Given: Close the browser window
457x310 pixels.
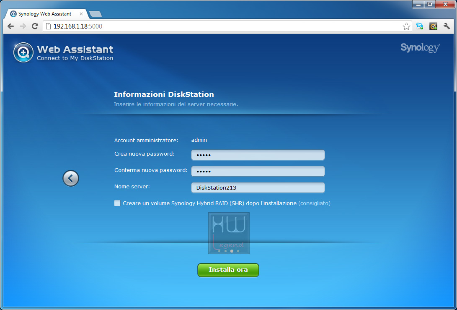Looking at the screenshot, I should (445, 4).
